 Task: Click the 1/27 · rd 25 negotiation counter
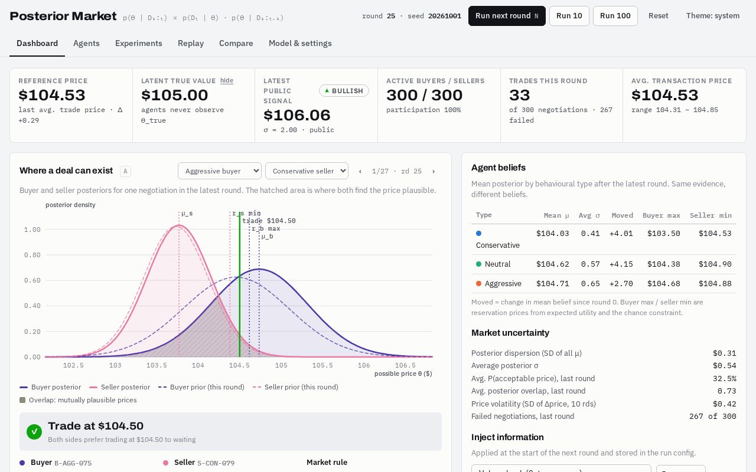click(x=397, y=171)
